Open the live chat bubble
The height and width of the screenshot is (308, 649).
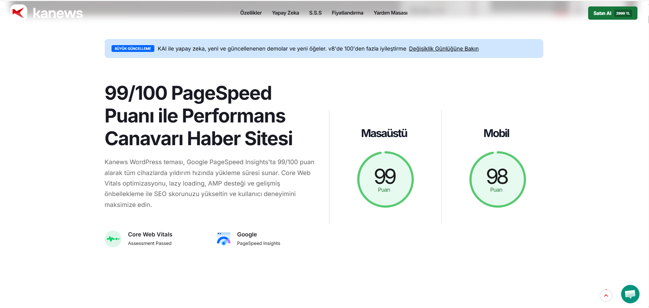[630, 294]
